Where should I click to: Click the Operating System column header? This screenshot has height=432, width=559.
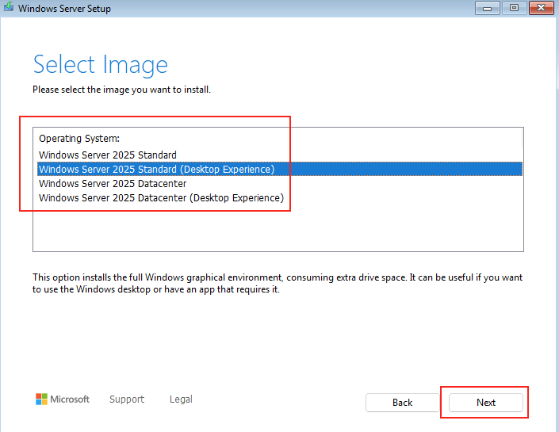[x=79, y=138]
